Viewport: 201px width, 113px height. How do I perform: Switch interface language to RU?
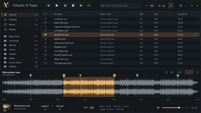tap(147, 6)
